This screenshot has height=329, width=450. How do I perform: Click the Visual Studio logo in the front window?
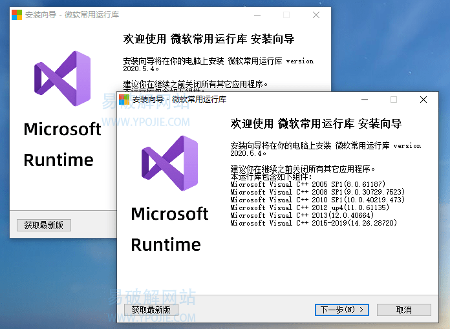tap(169, 163)
